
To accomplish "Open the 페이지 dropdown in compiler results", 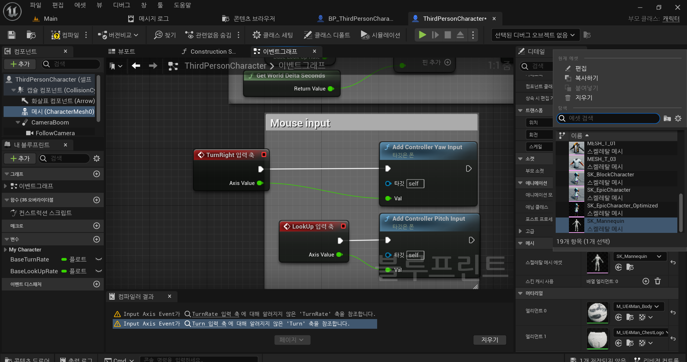I will coord(292,340).
